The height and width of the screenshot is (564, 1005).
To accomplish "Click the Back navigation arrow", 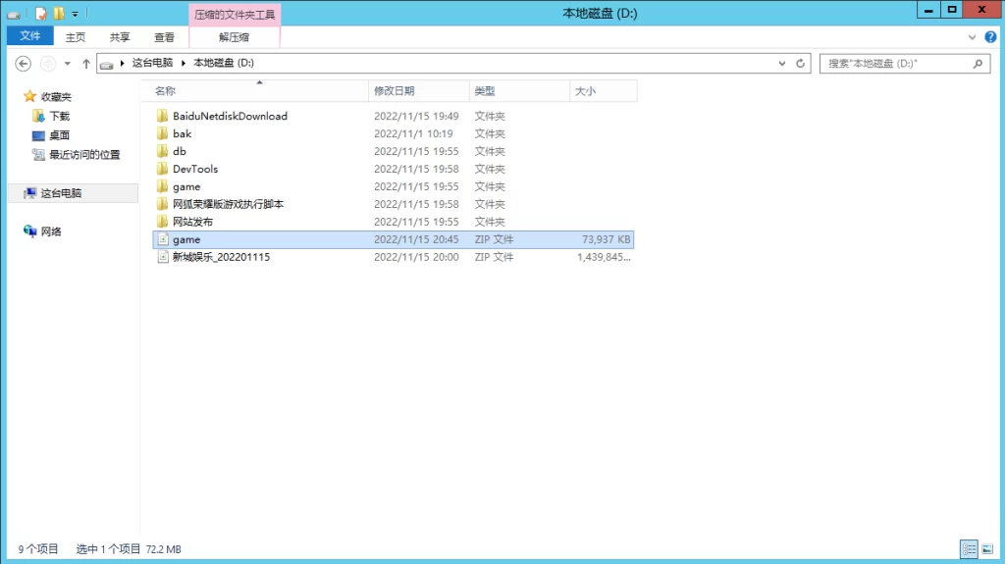I will tap(24, 63).
